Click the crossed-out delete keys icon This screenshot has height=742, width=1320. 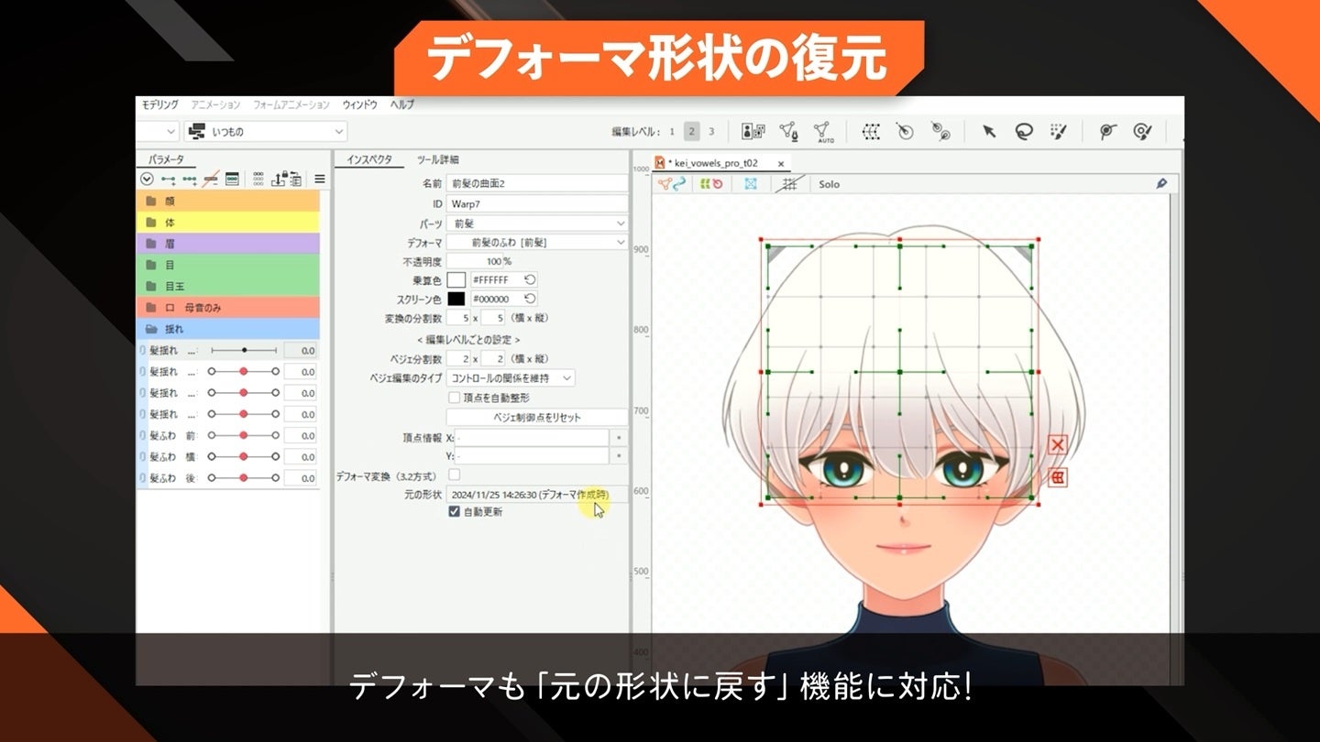[211, 179]
